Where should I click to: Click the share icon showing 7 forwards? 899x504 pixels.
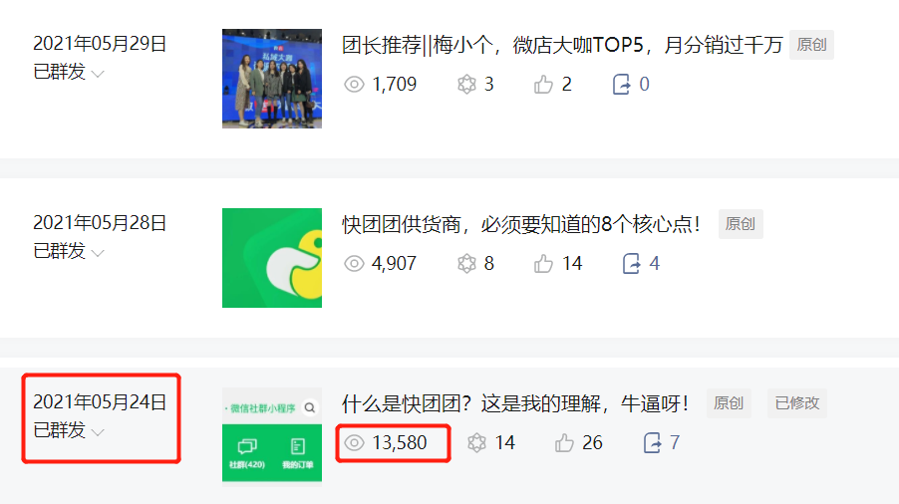pos(652,442)
